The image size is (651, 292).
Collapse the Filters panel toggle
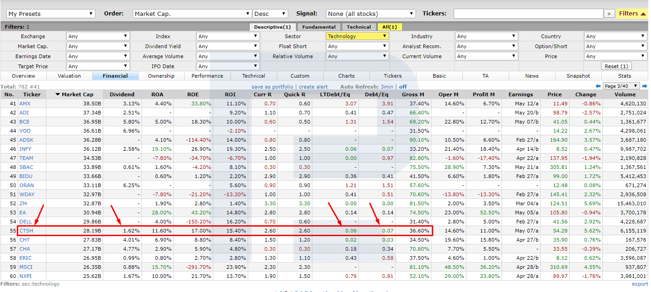[632, 14]
